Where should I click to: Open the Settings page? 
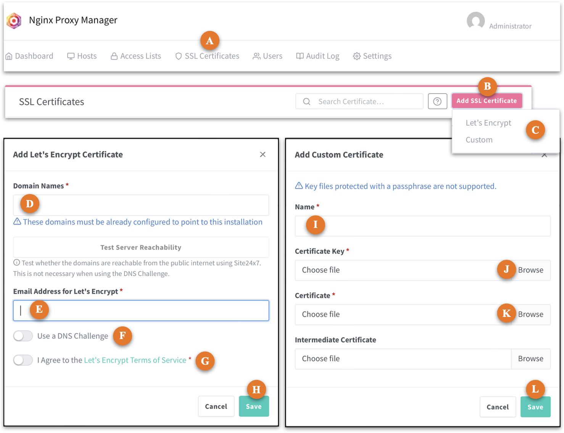click(x=372, y=56)
